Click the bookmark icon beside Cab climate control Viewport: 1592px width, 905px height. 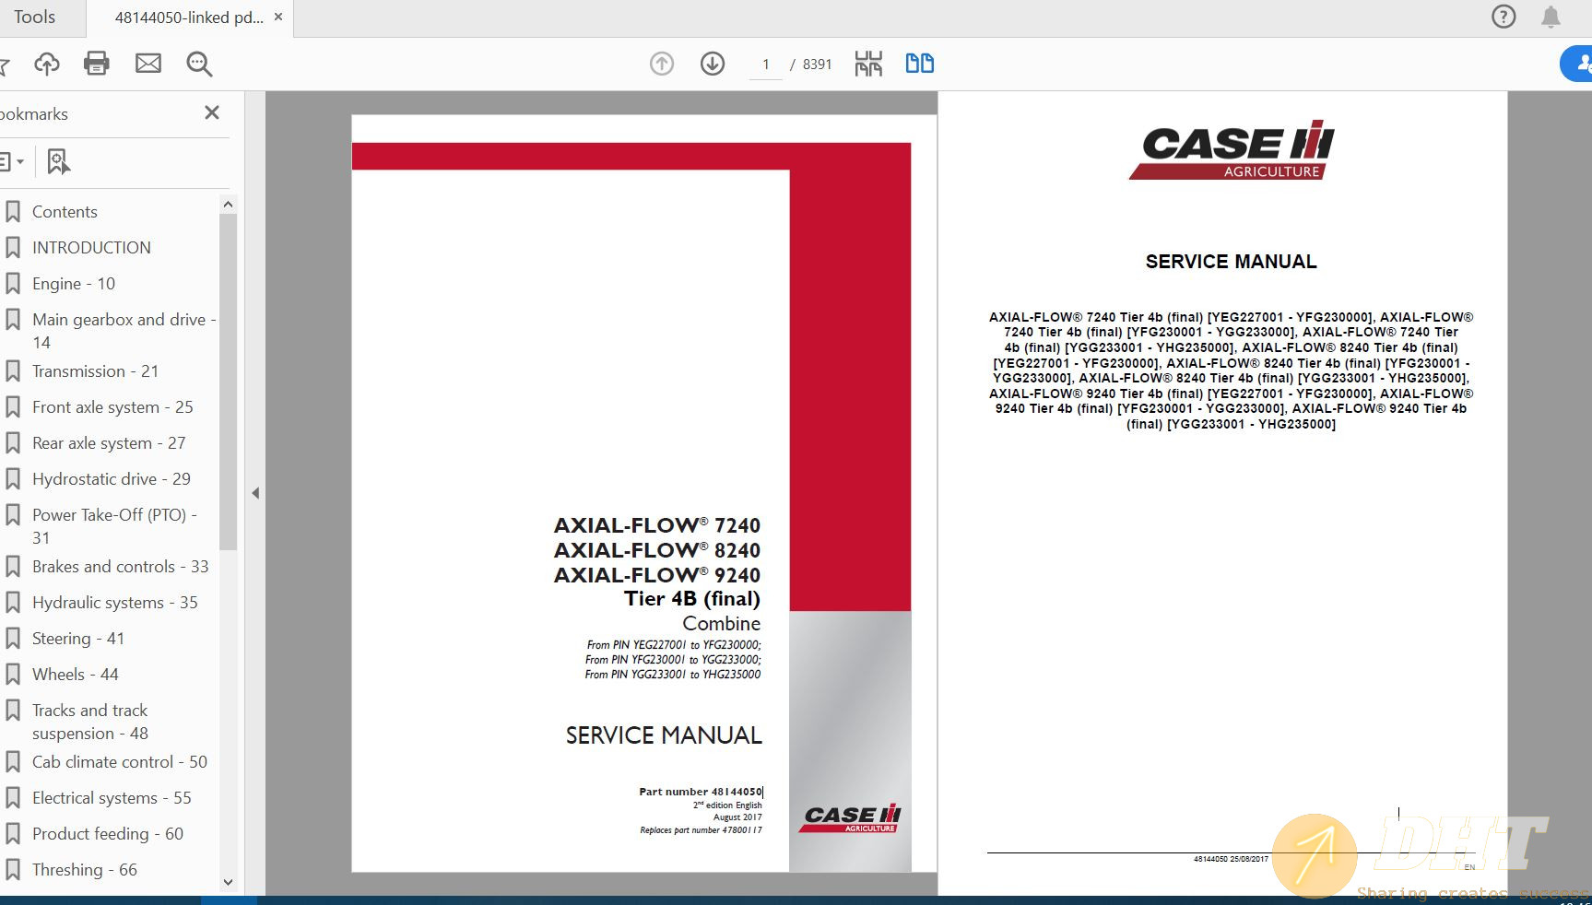pyautogui.click(x=13, y=762)
